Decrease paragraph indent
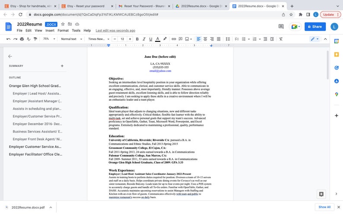Image resolution: width=343 pixels, height=214 pixels. [265, 39]
